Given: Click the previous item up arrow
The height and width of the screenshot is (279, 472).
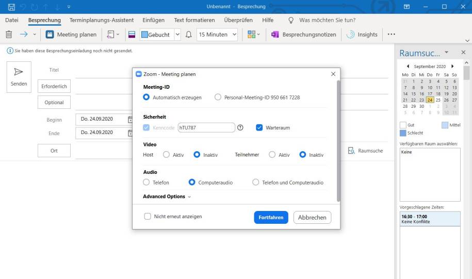Looking at the screenshot, I should [x=46, y=7].
